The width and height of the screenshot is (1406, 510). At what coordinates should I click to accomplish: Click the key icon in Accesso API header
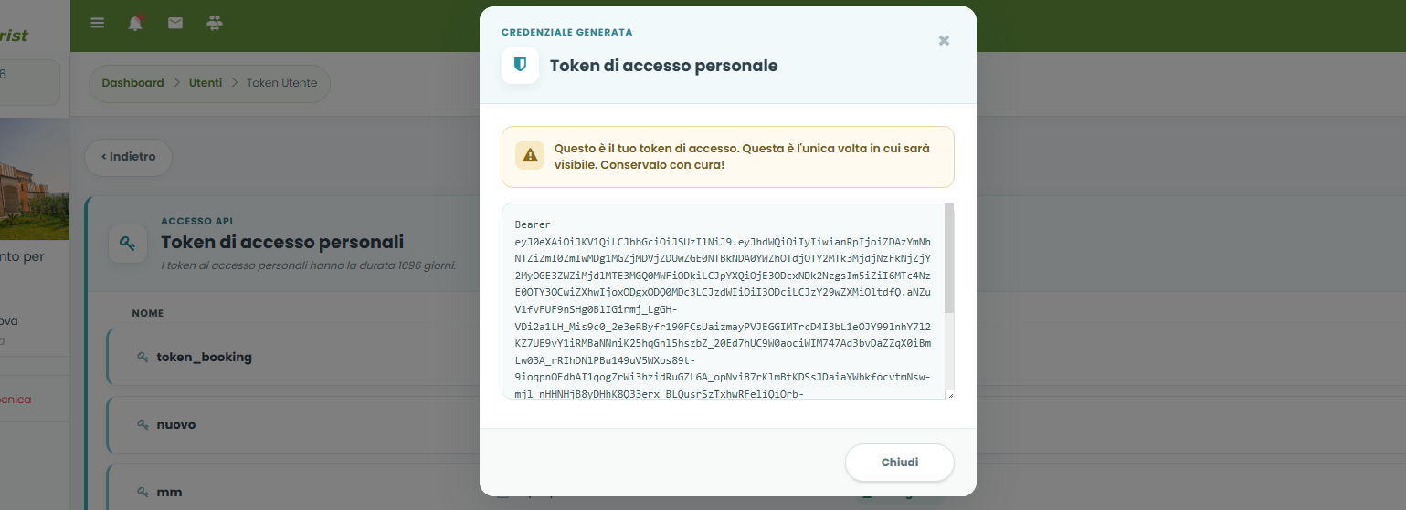coord(128,244)
